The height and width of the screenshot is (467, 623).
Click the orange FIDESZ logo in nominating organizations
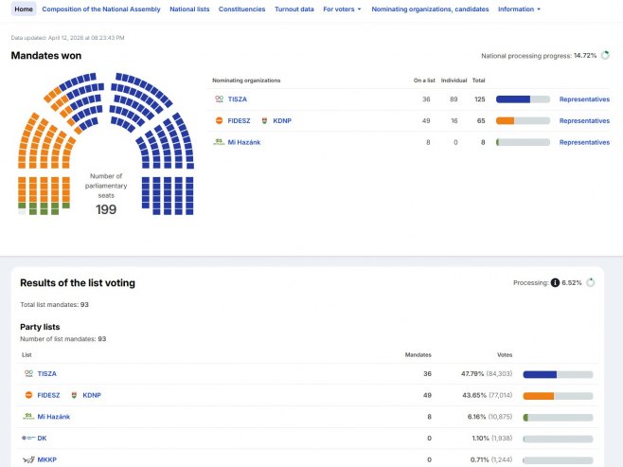219,121
